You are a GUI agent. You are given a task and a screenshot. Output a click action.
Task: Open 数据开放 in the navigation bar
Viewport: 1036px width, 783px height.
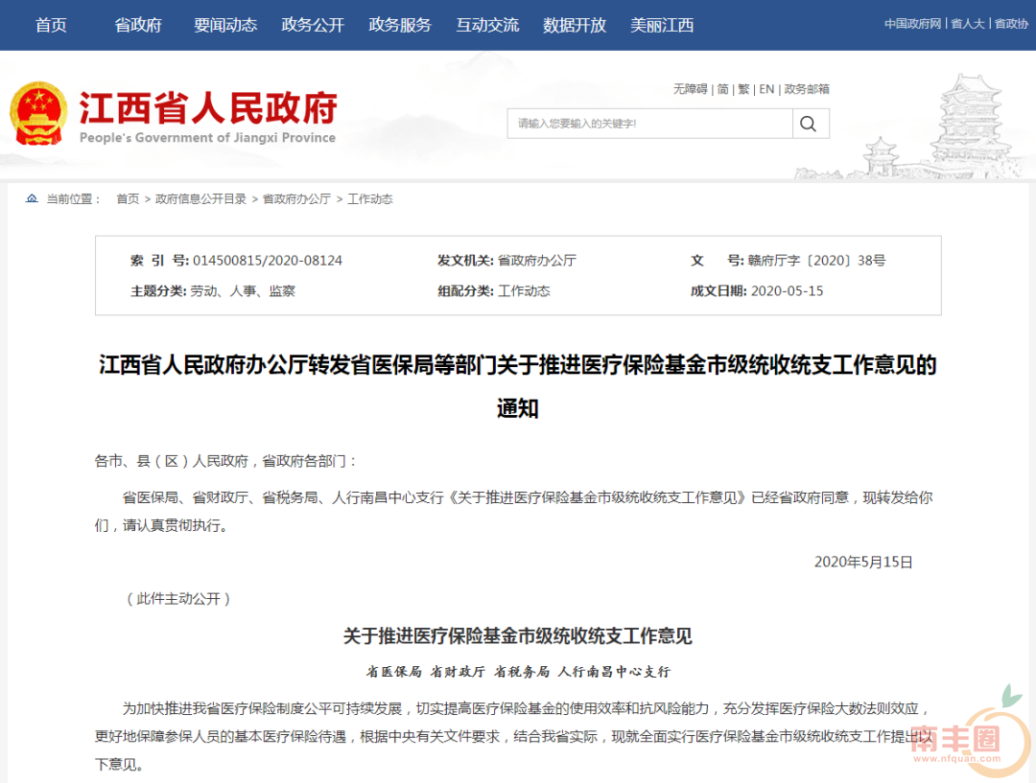(575, 25)
